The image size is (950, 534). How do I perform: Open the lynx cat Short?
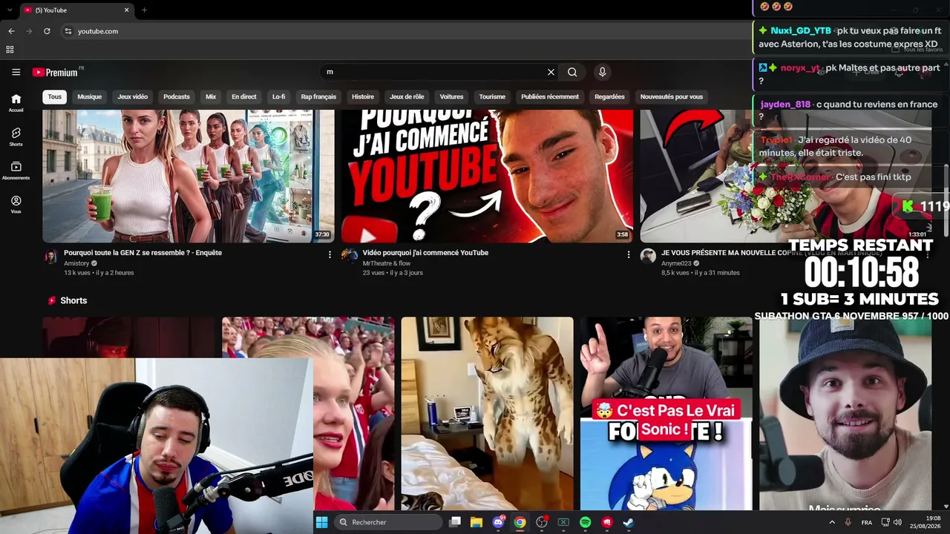click(487, 414)
